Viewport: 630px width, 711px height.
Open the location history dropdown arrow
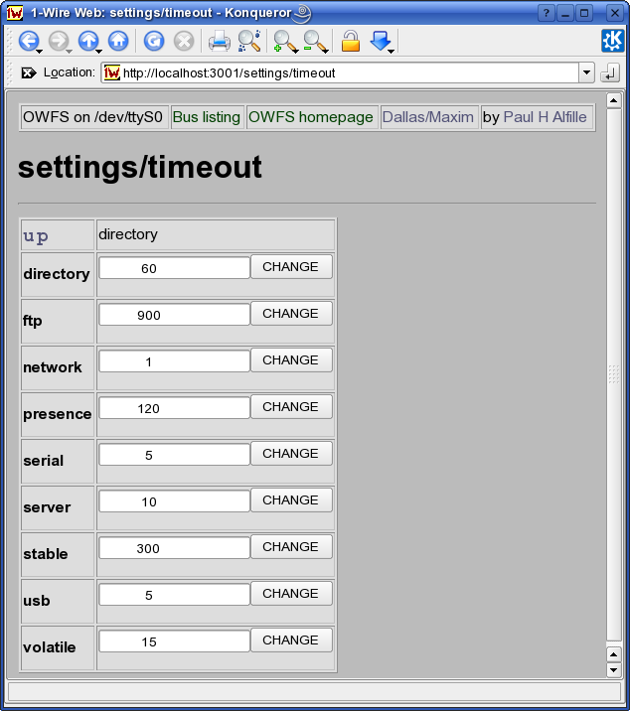586,72
